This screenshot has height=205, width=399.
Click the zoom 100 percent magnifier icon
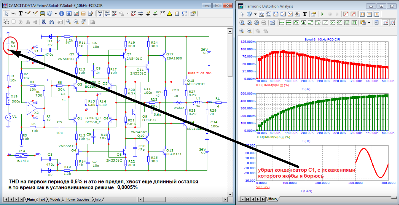pyautogui.click(x=83, y=22)
